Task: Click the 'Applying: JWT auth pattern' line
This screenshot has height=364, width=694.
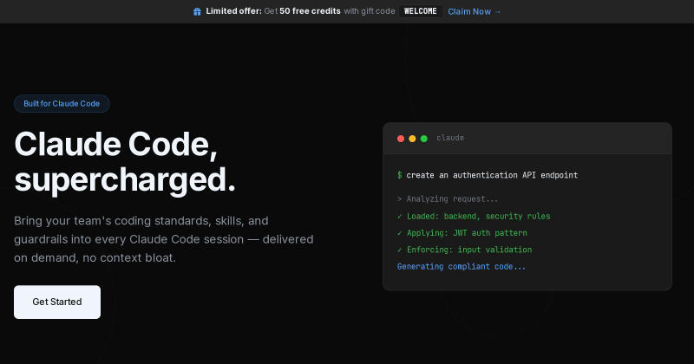Action: pos(462,233)
